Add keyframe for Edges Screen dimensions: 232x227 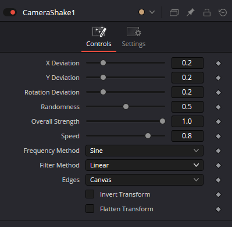[x=218, y=180]
